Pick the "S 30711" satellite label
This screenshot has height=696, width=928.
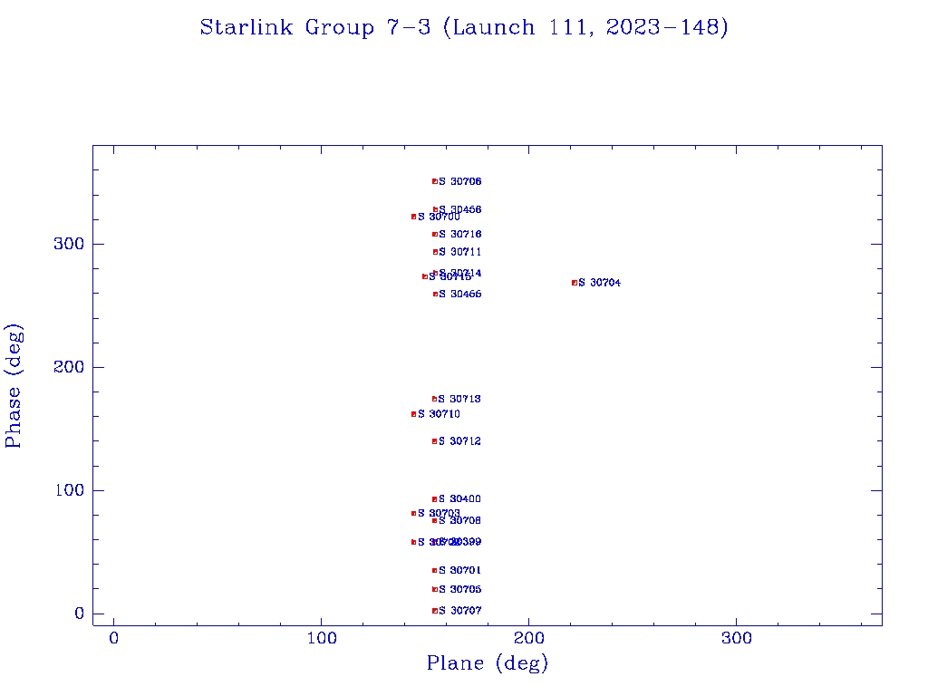pyautogui.click(x=459, y=252)
